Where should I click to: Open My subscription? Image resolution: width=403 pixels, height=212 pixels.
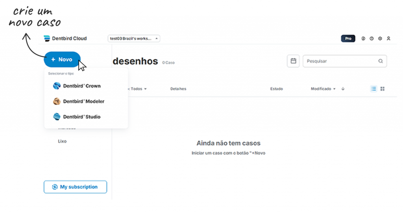point(75,187)
